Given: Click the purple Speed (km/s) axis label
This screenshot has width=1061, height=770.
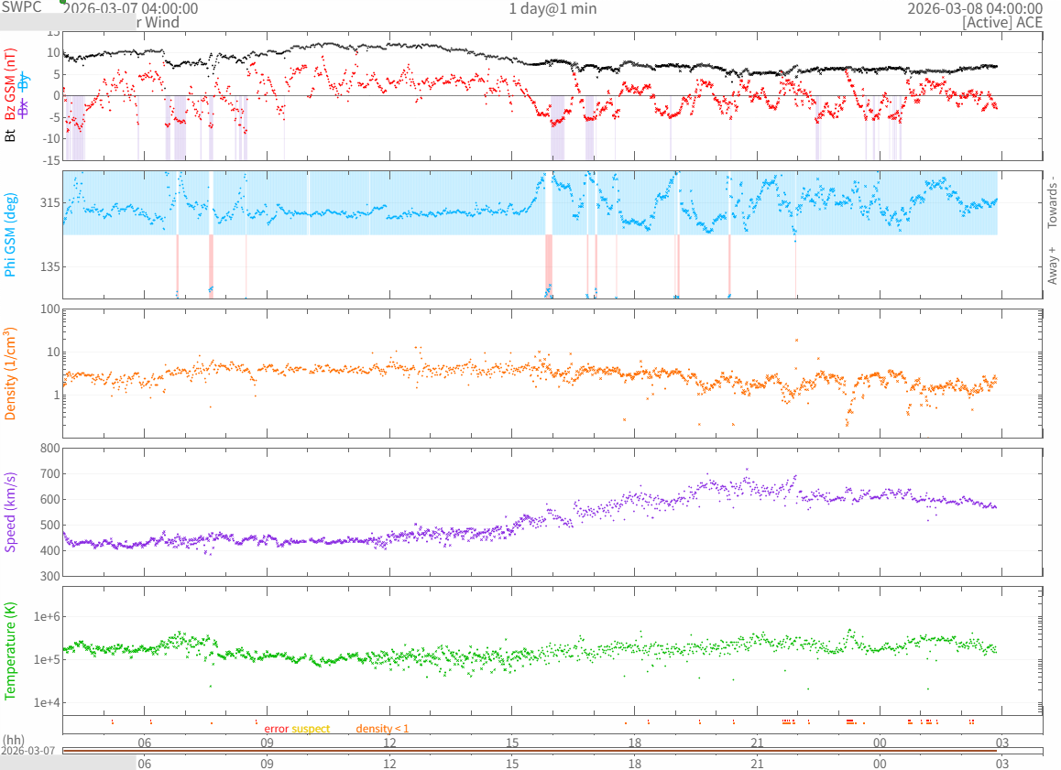Looking at the screenshot, I should tap(11, 512).
